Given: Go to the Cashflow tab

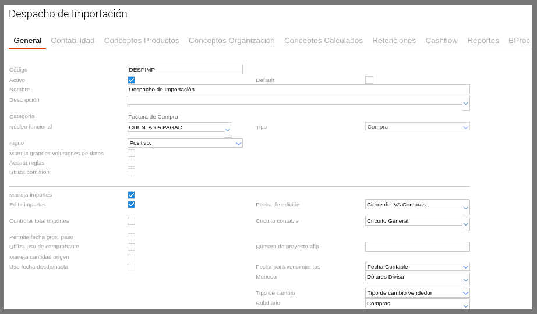Looking at the screenshot, I should [x=441, y=41].
